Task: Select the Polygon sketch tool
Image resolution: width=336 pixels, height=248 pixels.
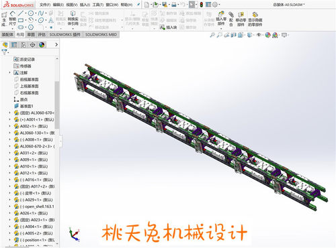Action: pos(31,27)
